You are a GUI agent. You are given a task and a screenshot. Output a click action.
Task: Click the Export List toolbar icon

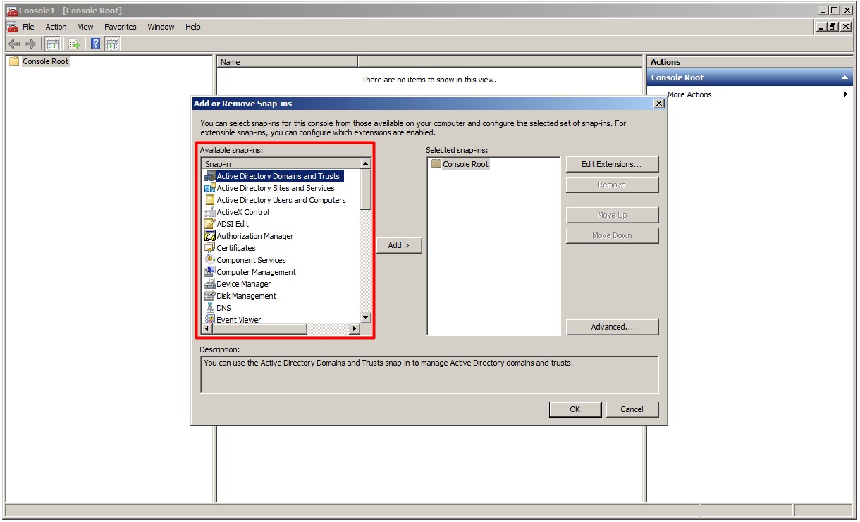(x=73, y=44)
